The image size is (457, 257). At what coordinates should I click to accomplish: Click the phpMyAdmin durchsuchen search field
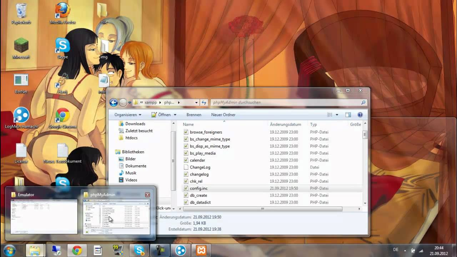[x=288, y=102]
